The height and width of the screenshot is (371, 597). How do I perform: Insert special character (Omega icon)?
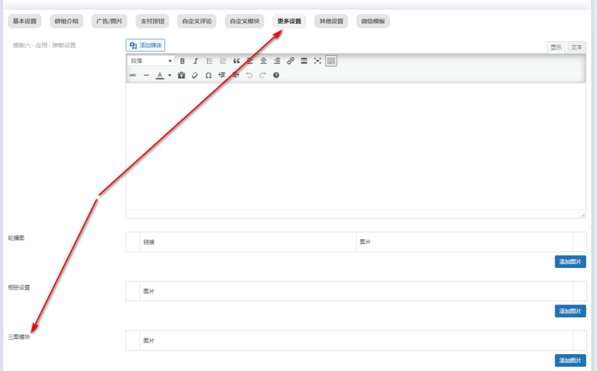208,75
